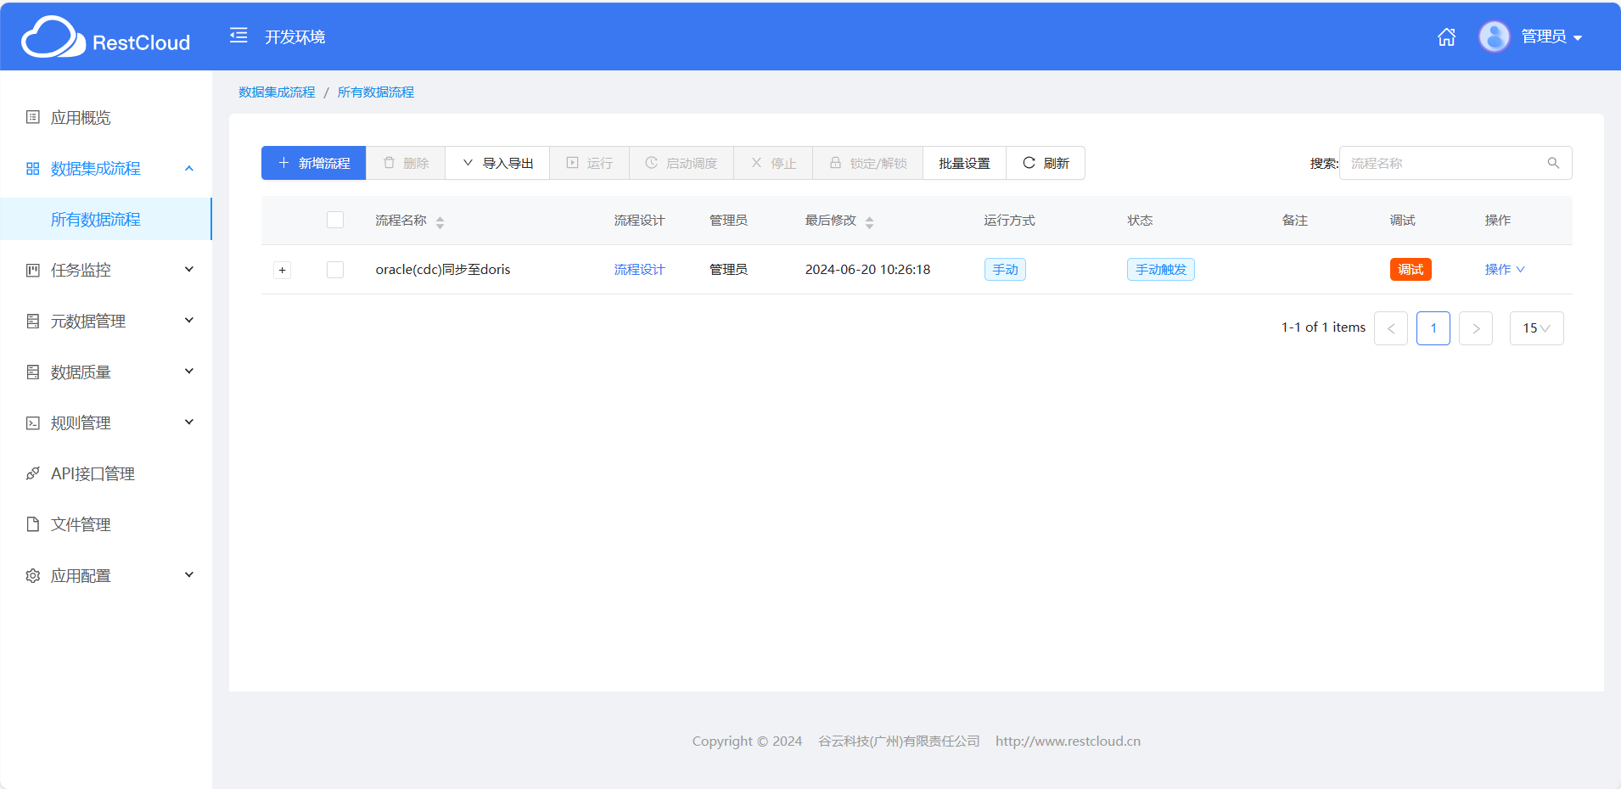Open 批量设置
The width and height of the screenshot is (1621, 789).
pyautogui.click(x=964, y=163)
